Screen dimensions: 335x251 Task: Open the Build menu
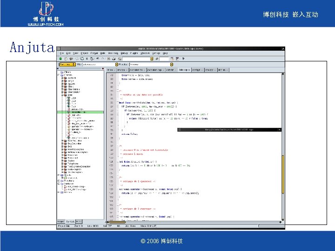tap(103, 53)
